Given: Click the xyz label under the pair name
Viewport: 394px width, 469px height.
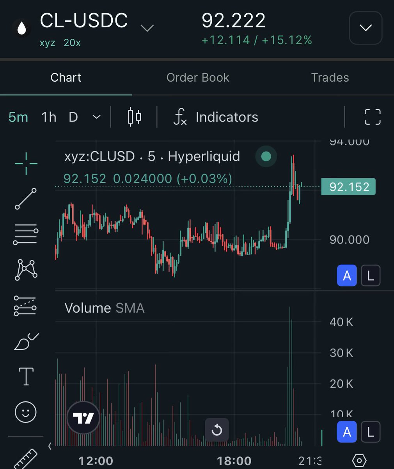Looking at the screenshot, I should coord(48,43).
